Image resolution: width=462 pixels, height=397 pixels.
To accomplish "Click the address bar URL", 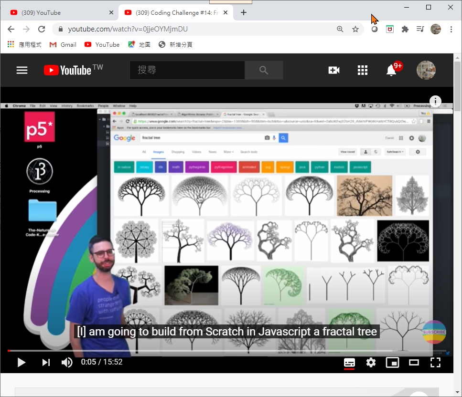I will pos(128,29).
